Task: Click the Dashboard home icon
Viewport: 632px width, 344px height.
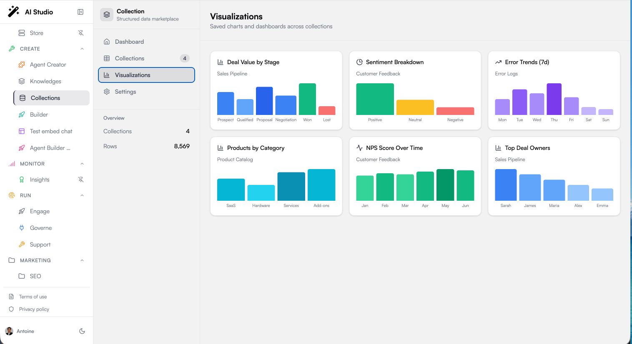Action: [107, 42]
